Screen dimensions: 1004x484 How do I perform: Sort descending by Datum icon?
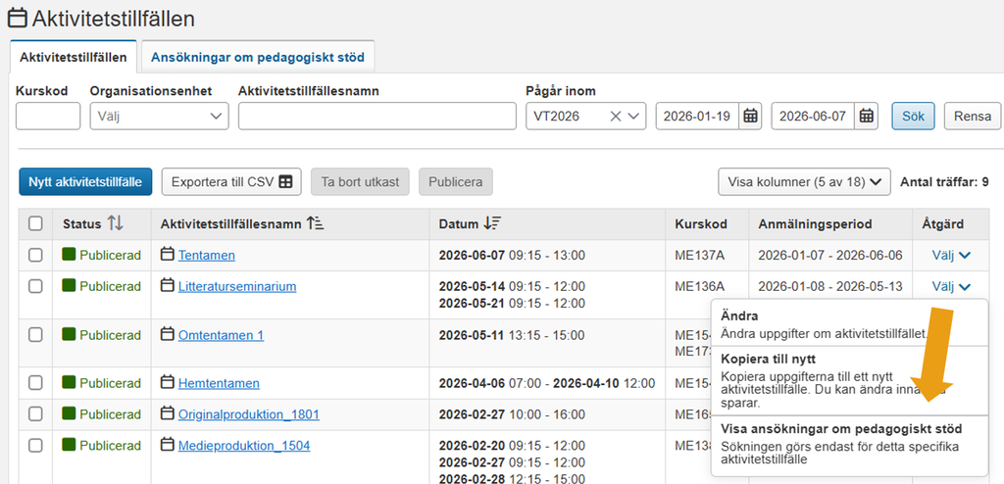[492, 223]
